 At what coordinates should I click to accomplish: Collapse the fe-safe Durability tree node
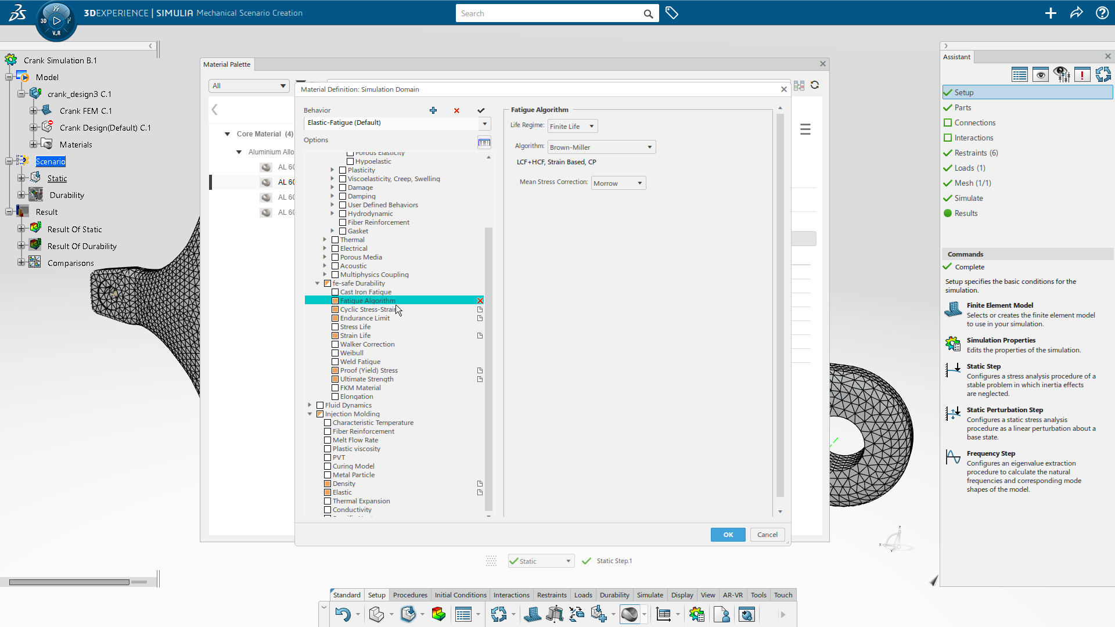(318, 283)
